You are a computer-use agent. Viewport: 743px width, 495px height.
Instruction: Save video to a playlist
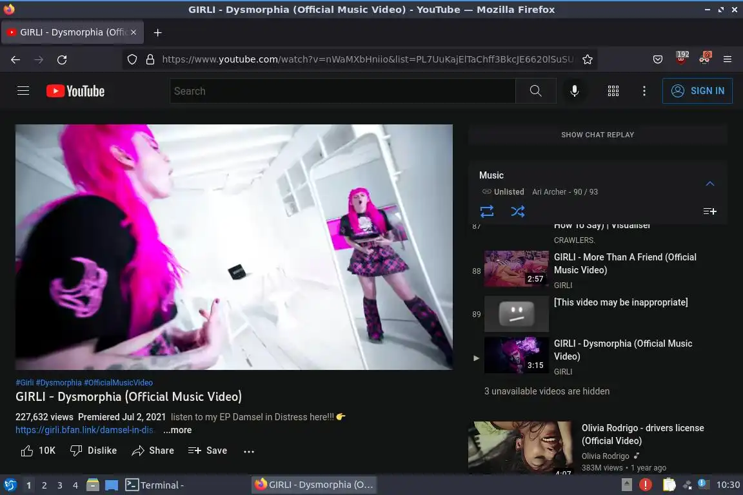coord(208,451)
